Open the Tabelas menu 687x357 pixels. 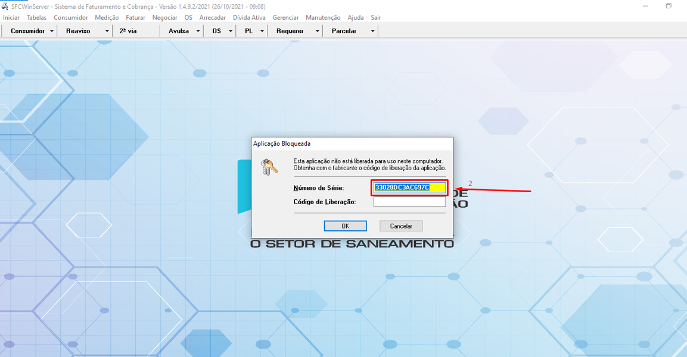pyautogui.click(x=36, y=18)
